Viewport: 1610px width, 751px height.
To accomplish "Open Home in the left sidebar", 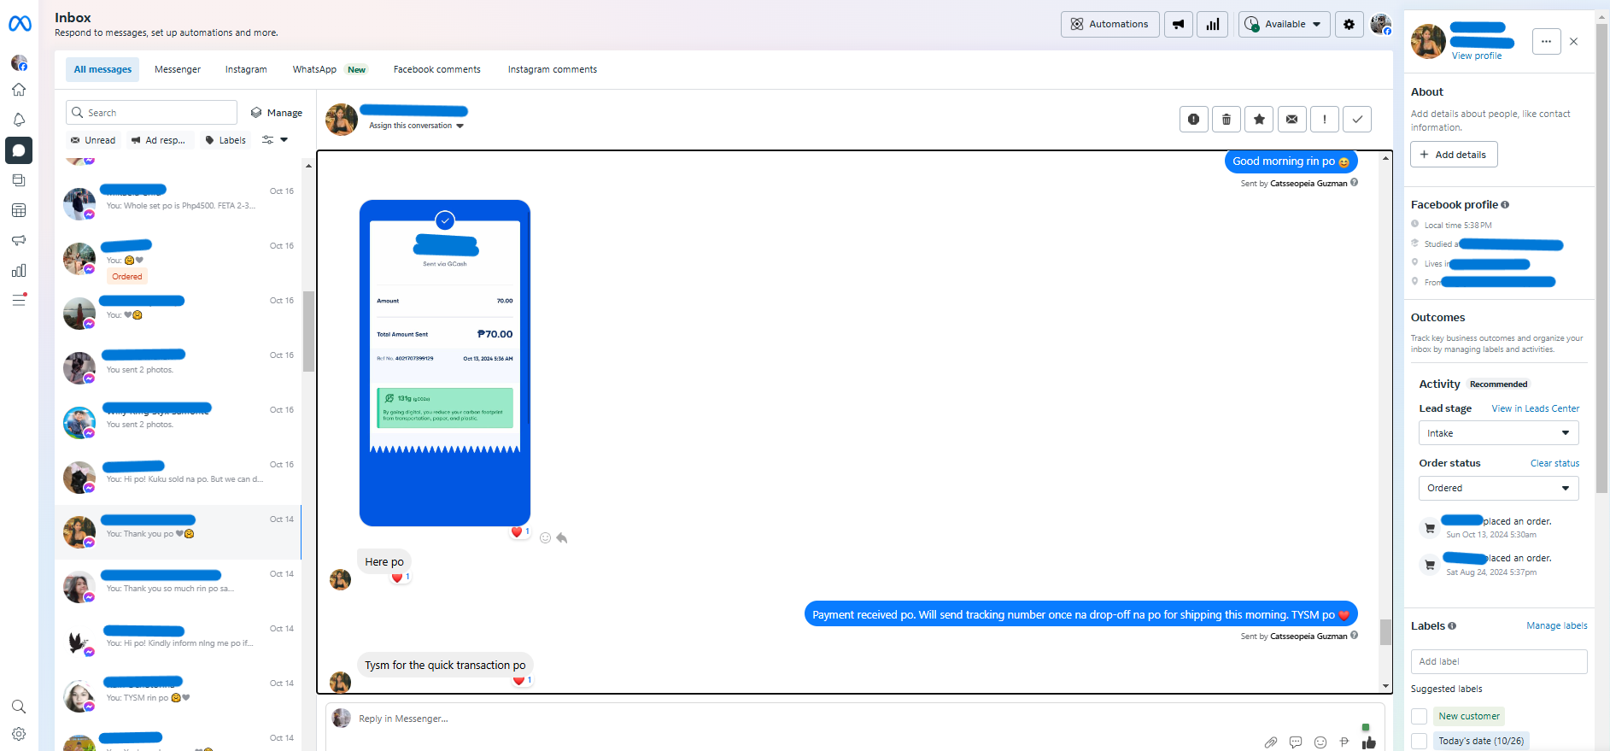I will (19, 90).
